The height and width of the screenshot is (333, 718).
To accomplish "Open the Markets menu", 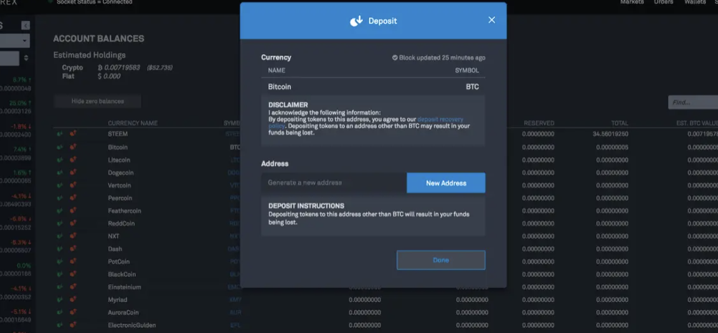I will click(x=632, y=3).
